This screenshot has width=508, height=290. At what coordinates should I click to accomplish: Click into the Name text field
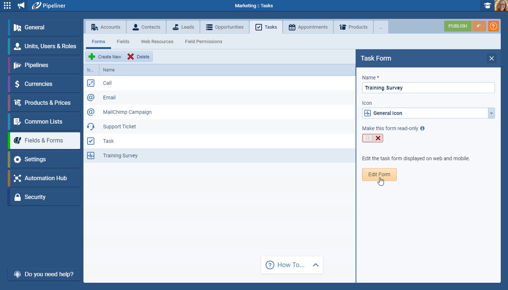pyautogui.click(x=428, y=88)
